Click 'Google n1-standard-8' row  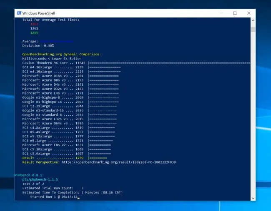click(x=70, y=114)
